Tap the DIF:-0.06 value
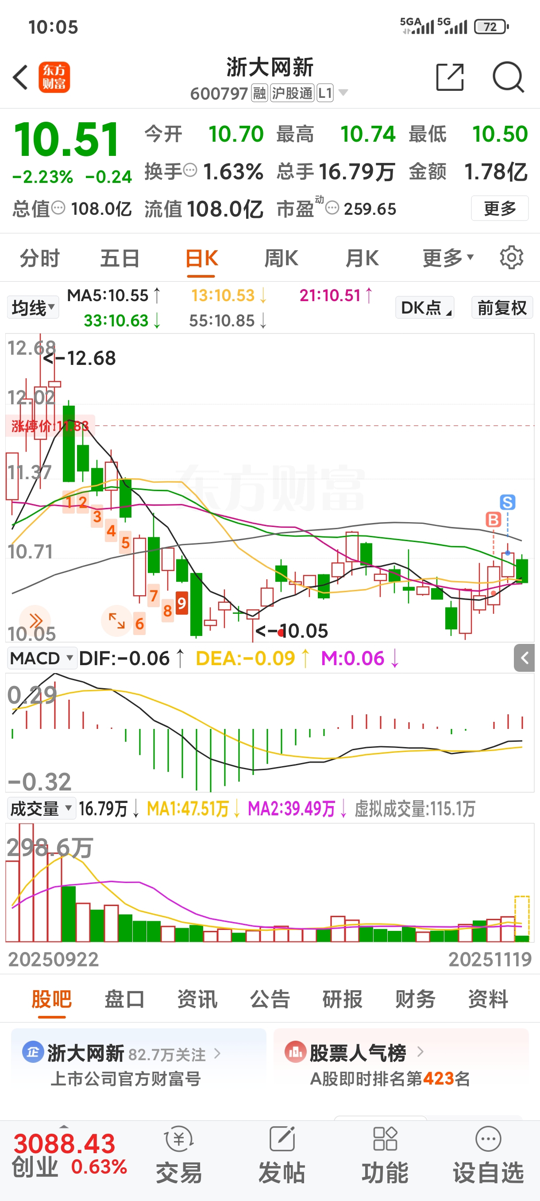 [131, 658]
